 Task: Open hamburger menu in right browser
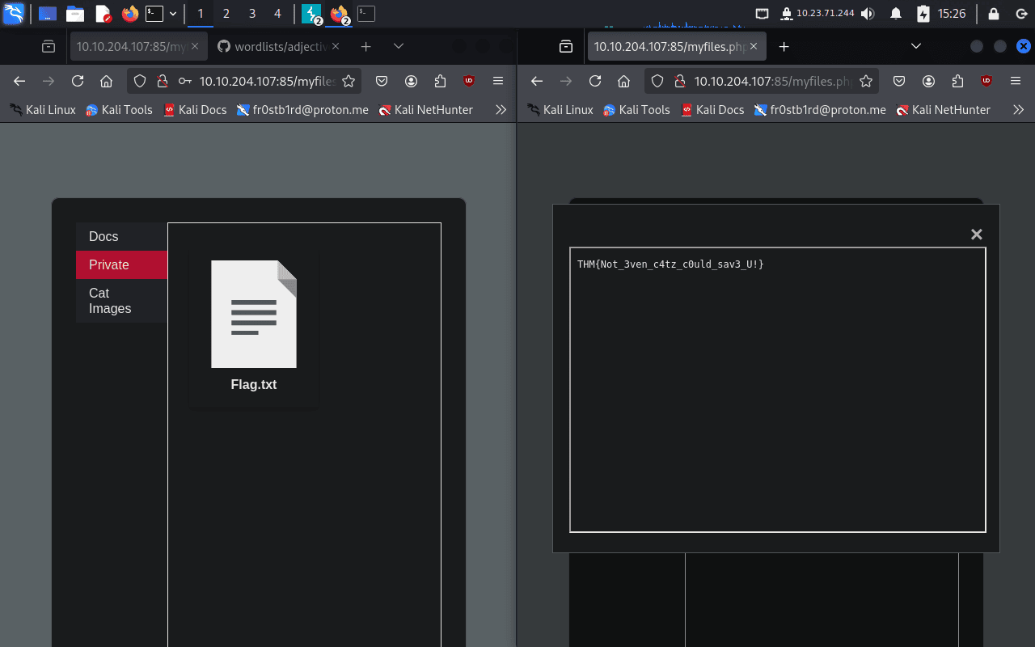coord(1015,81)
